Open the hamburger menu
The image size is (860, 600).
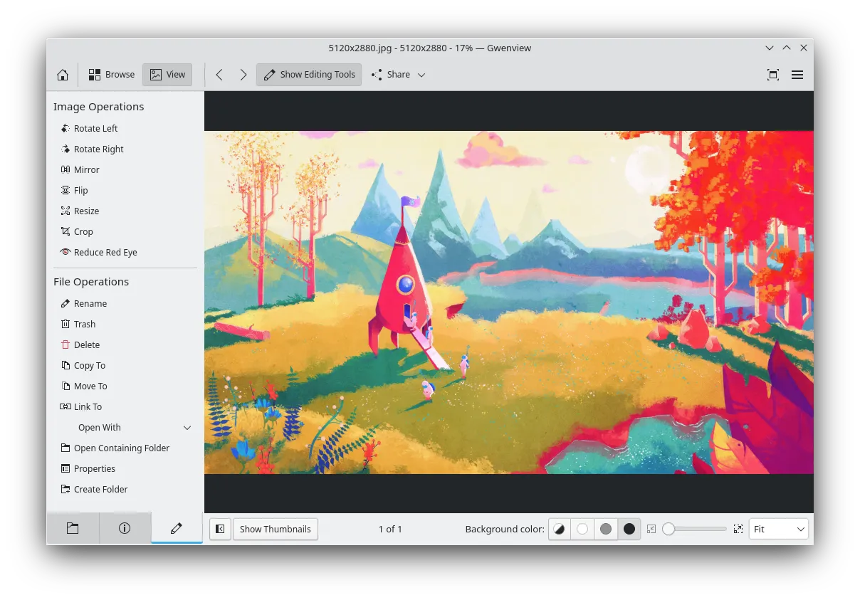coord(797,75)
